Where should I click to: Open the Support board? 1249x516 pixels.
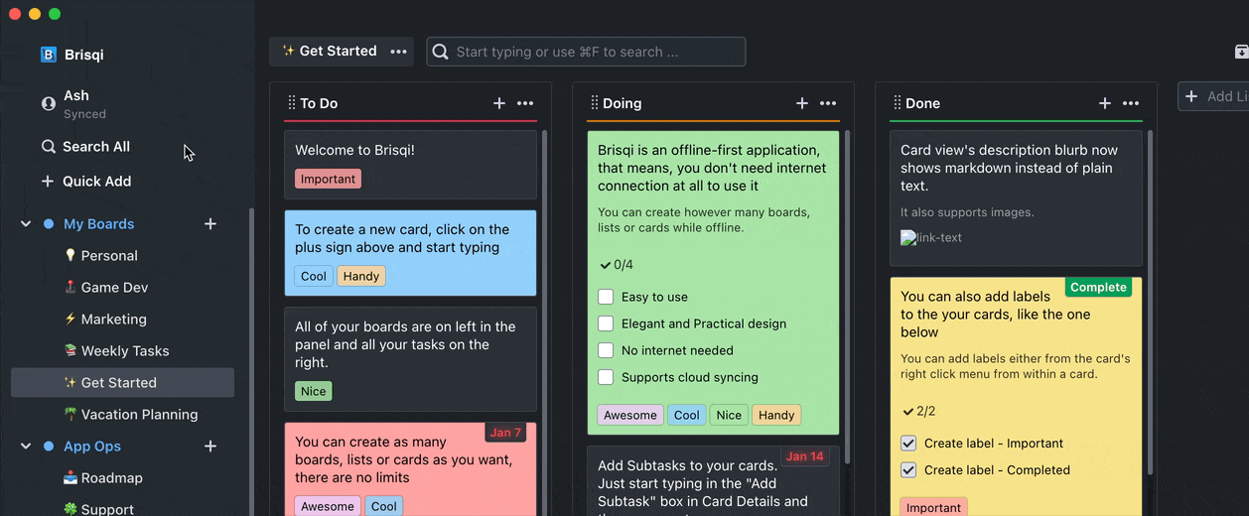pos(122,506)
